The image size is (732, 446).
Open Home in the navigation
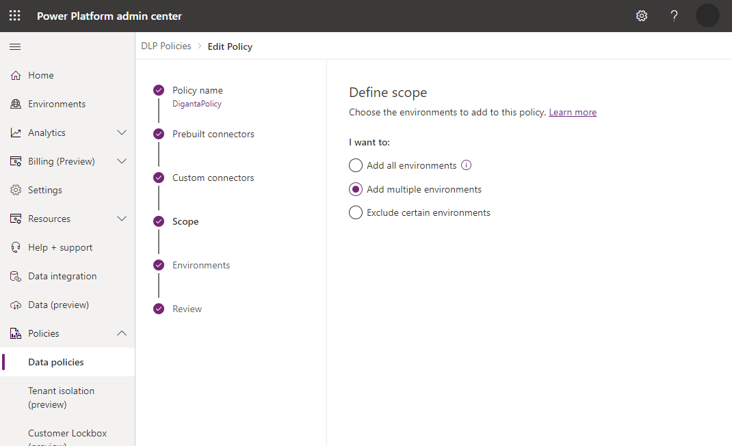40,76
